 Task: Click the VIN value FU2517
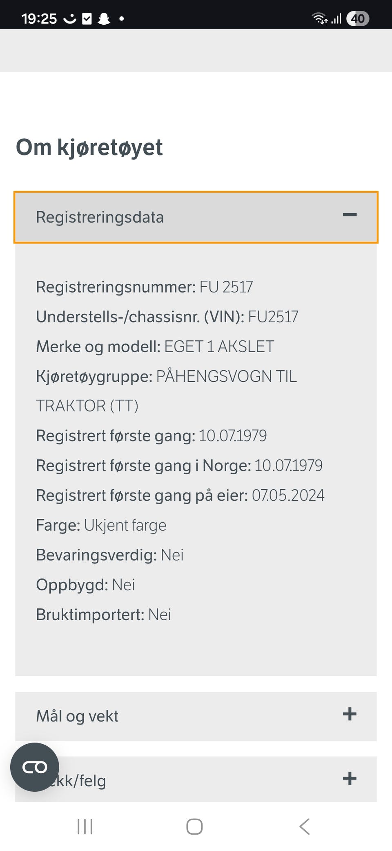[x=273, y=317]
